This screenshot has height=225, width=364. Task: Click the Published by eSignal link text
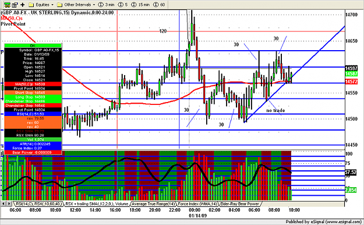323,222
